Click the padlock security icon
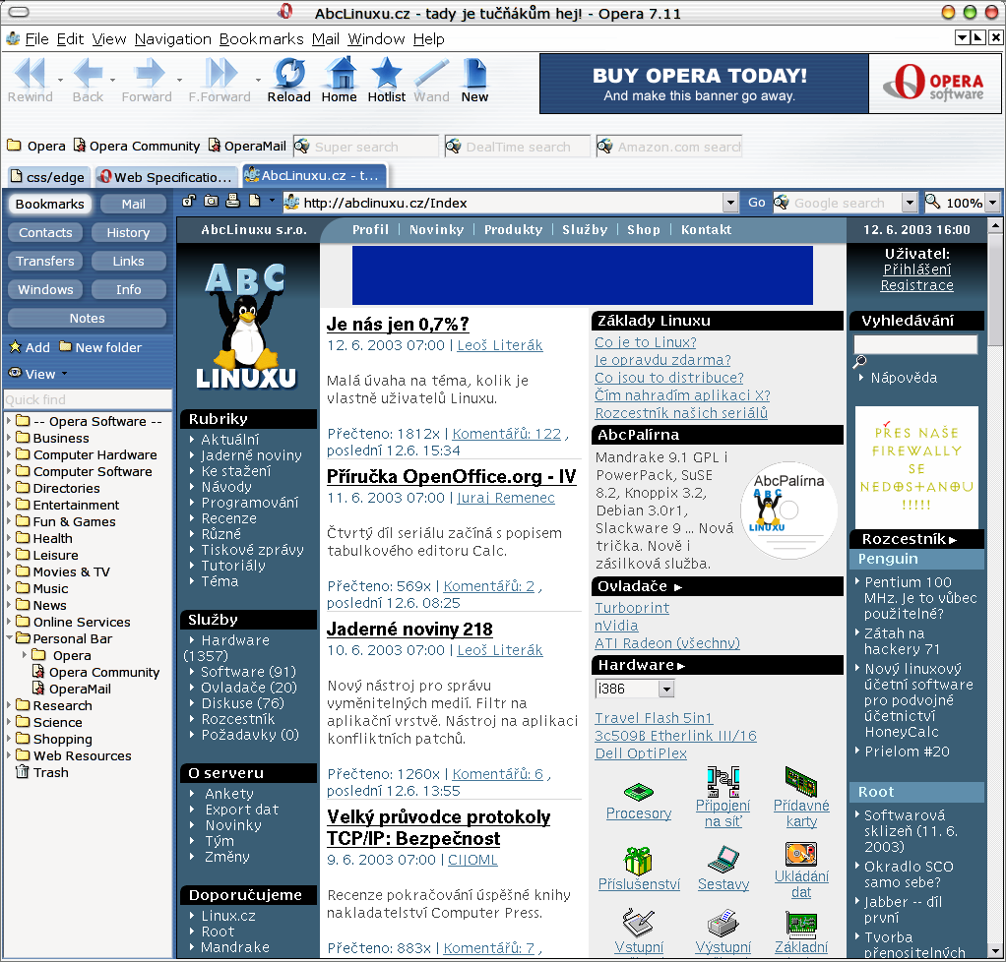 (189, 201)
